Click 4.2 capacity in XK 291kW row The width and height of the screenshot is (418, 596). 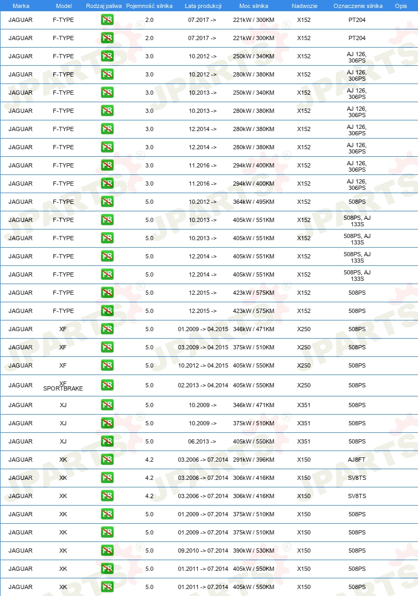(149, 460)
